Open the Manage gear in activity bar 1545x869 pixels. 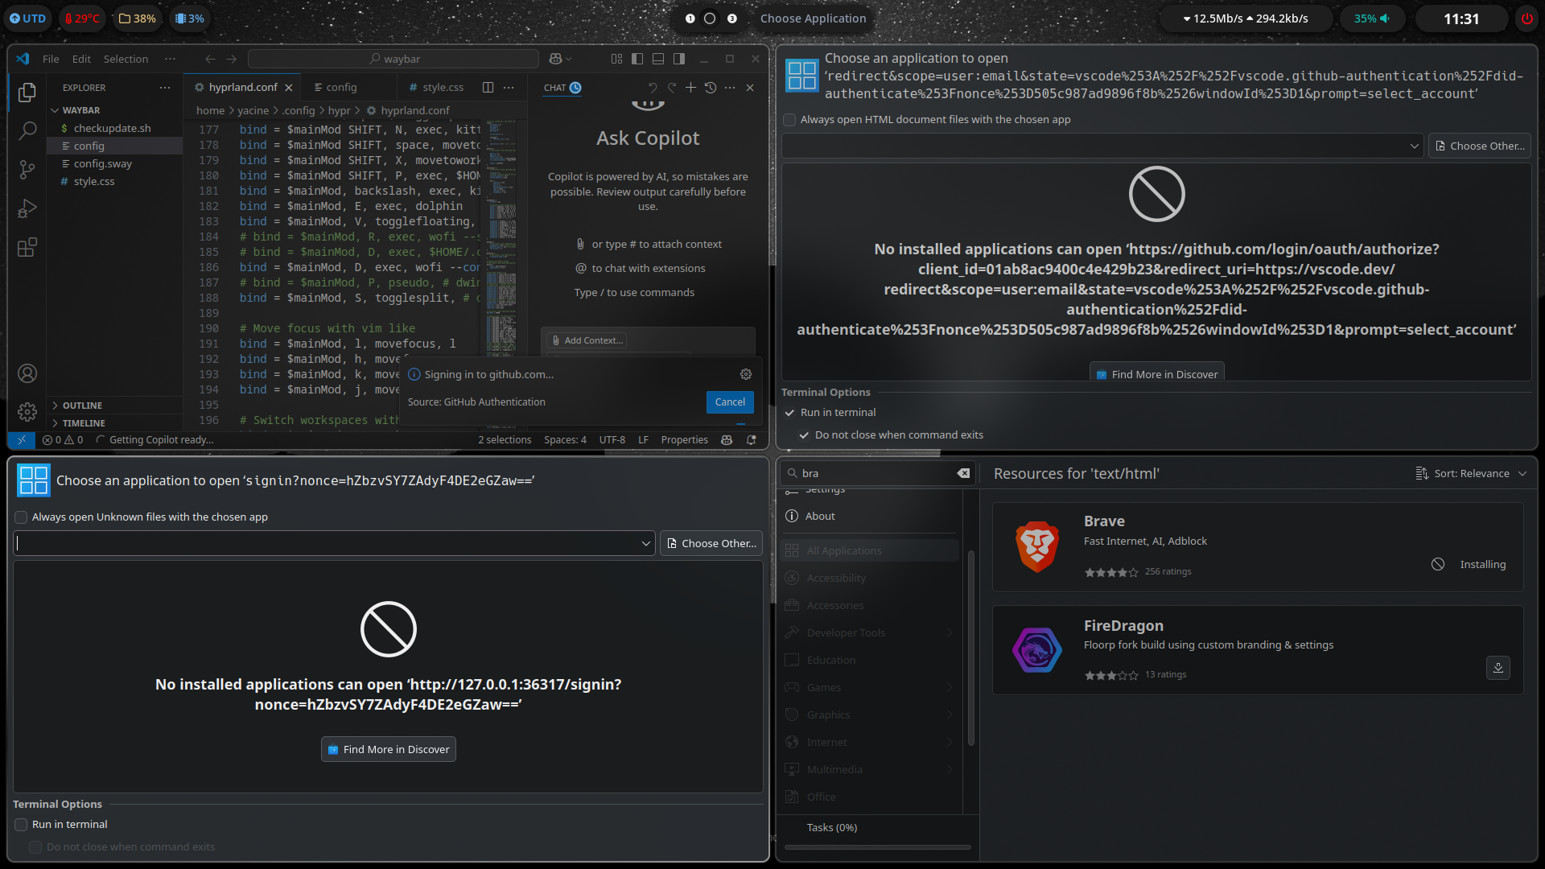(x=27, y=412)
